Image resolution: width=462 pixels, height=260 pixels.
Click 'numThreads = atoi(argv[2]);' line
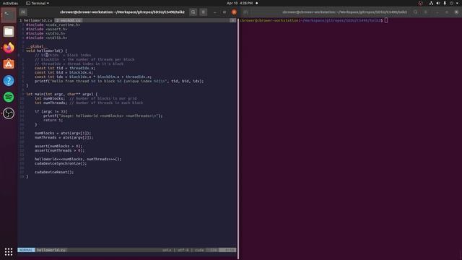[64, 137]
